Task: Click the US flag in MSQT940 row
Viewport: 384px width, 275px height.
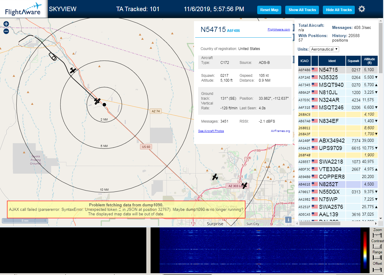Action: pyautogui.click(x=315, y=85)
